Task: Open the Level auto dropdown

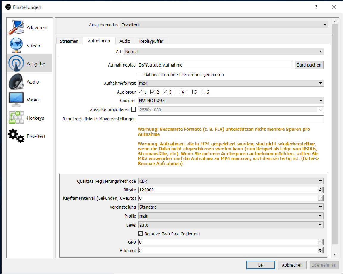Action: [231, 225]
